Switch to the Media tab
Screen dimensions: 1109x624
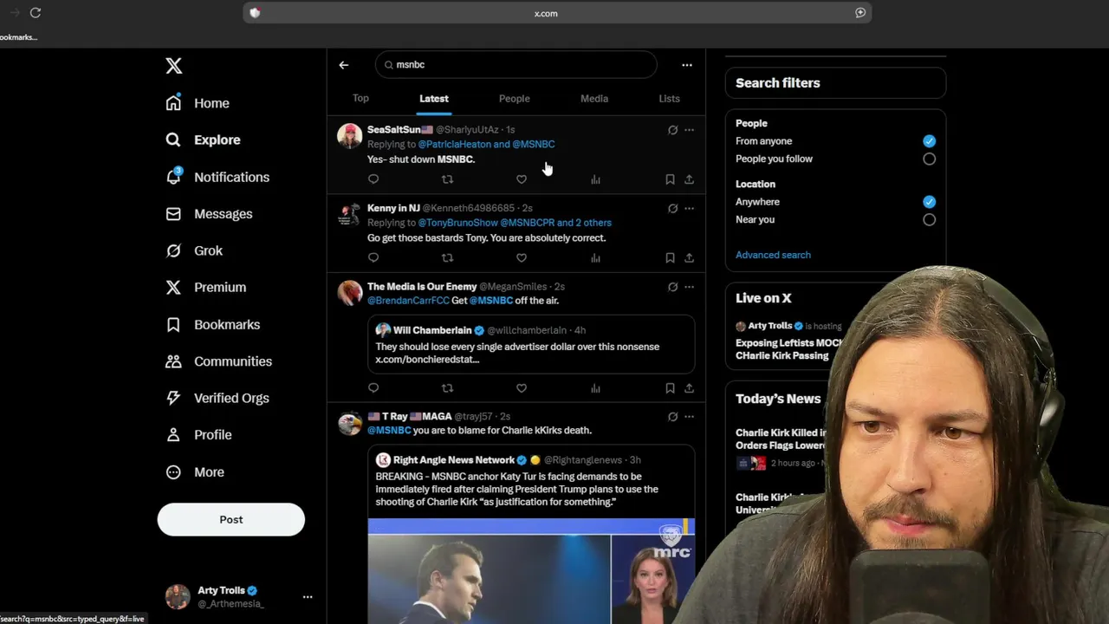coord(594,99)
